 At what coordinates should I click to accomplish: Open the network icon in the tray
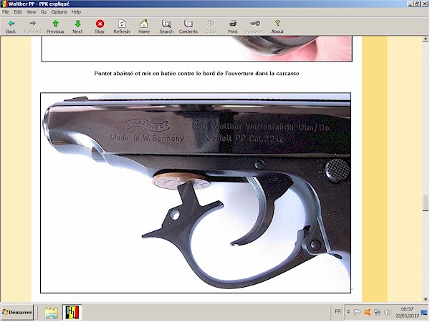click(378, 312)
